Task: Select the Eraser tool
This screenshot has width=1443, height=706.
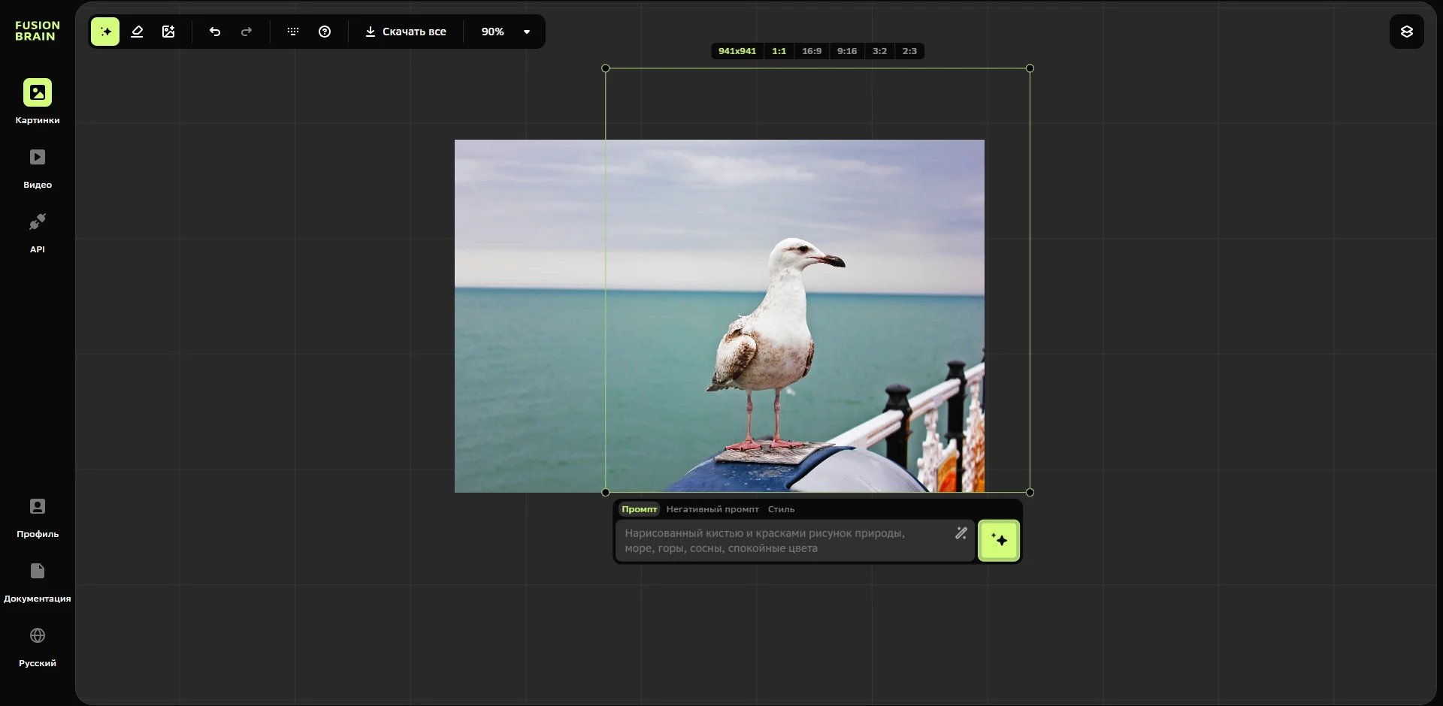Action: [x=137, y=32]
